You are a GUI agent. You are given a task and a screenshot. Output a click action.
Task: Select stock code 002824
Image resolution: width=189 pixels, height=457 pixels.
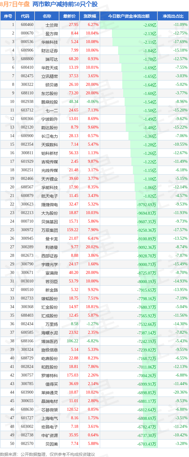27,367
